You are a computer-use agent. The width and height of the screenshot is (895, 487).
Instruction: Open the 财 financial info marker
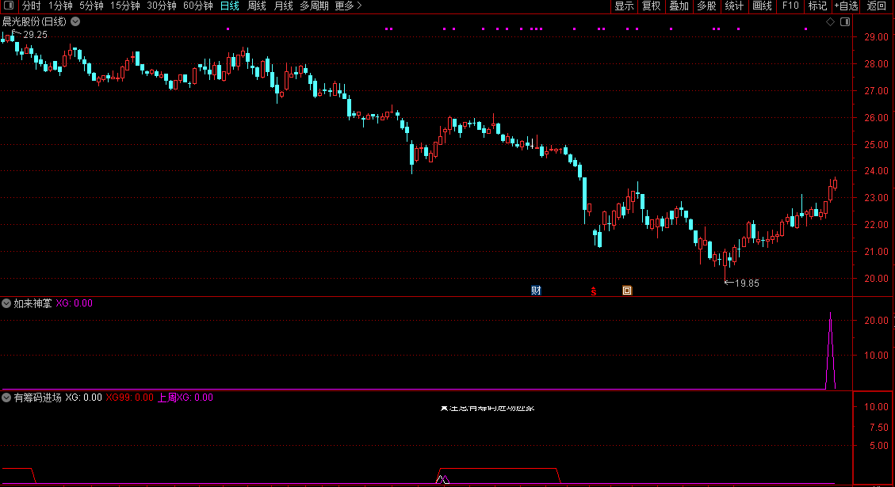[536, 291]
